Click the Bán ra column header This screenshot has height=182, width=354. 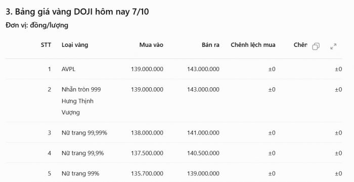(210, 45)
